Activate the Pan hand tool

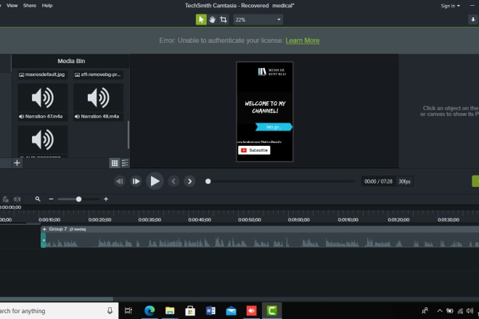213,20
